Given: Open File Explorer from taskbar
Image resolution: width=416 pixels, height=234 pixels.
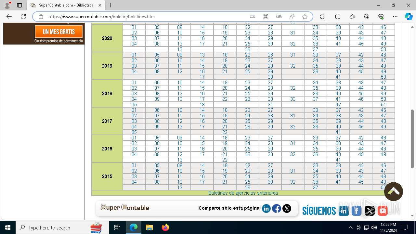Looking at the screenshot, I should (x=149, y=227).
